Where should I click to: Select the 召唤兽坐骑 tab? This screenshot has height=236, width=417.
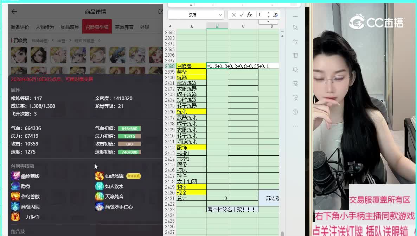(97, 27)
